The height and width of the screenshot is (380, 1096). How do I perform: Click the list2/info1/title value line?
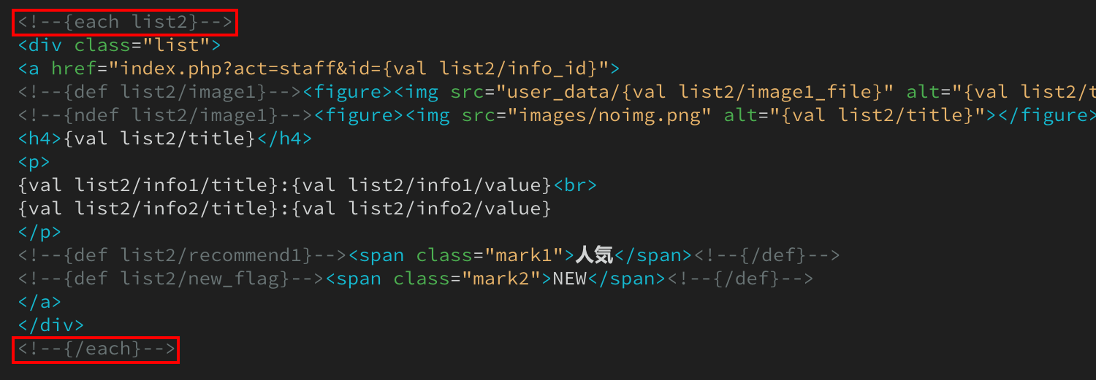tap(308, 185)
